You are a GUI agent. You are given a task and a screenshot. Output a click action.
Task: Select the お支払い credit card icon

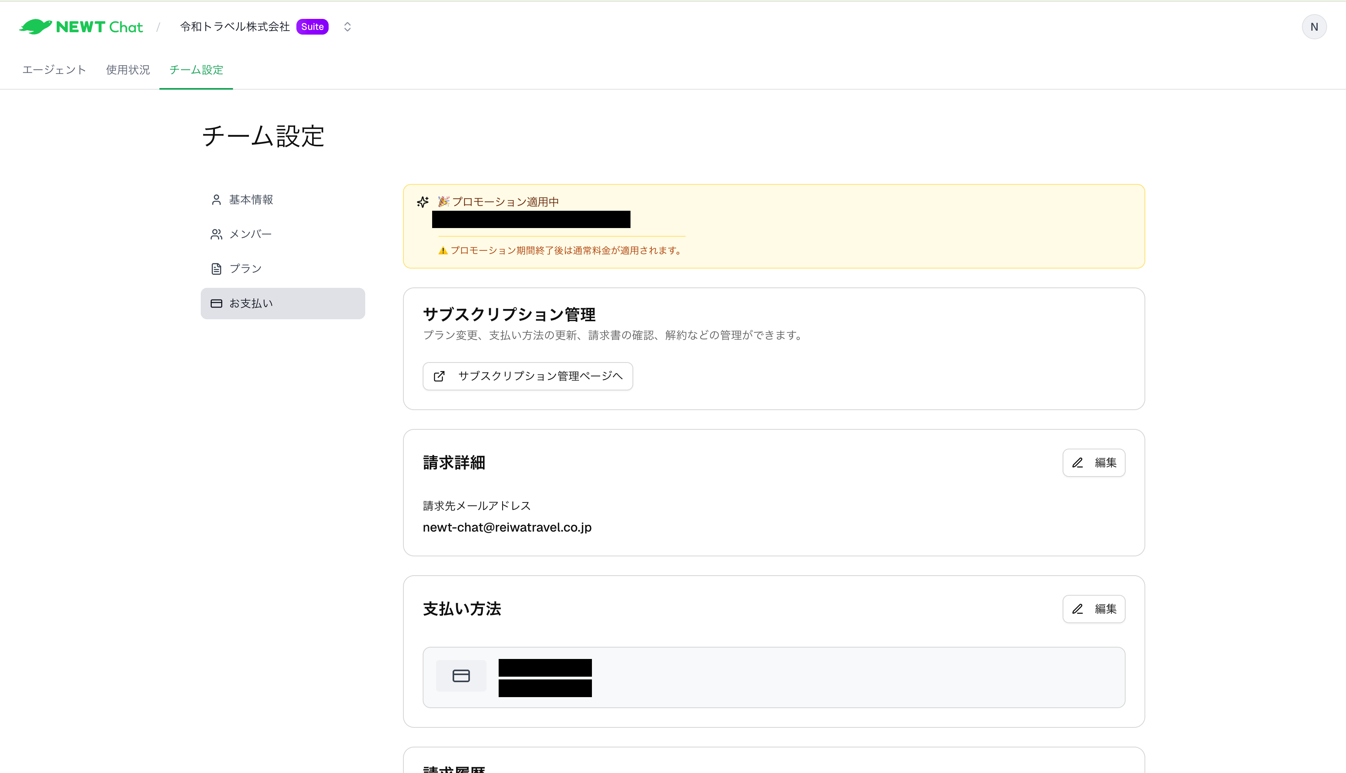tap(216, 303)
